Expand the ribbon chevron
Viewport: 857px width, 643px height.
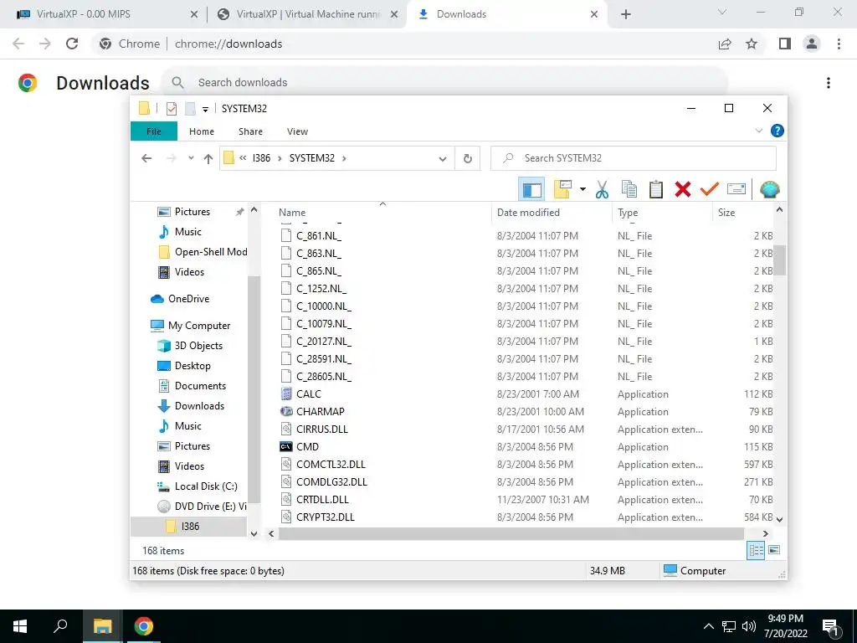[758, 131]
